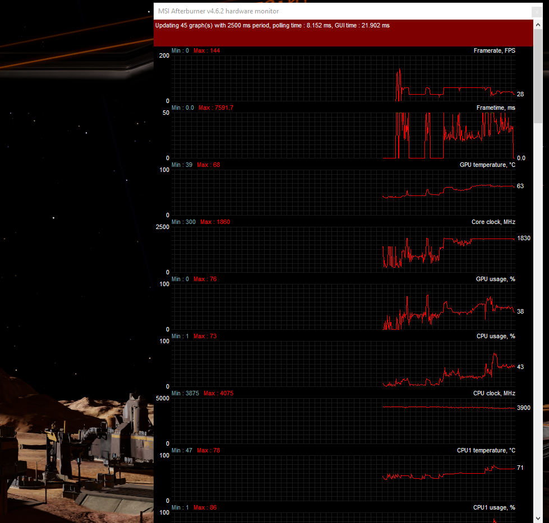
Task: Click inside the CPU1 temperature graph
Action: click(x=343, y=478)
